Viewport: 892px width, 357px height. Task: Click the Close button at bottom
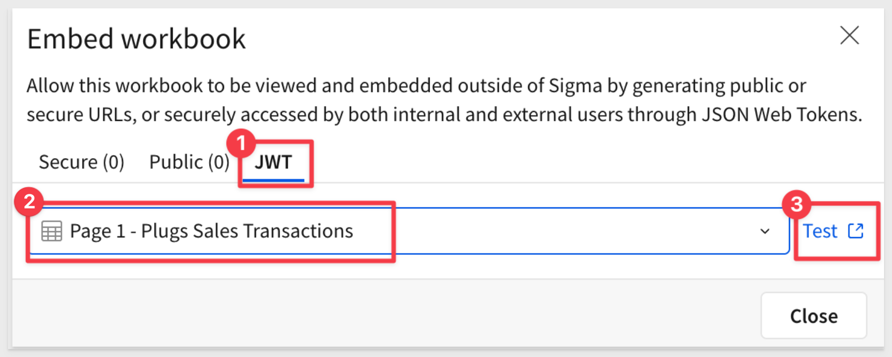pos(814,316)
